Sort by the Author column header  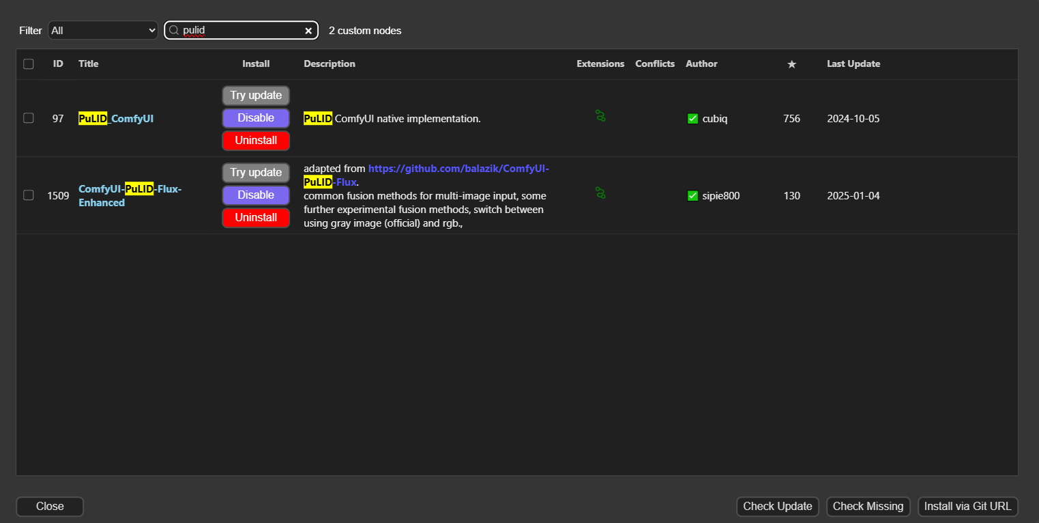[x=701, y=64]
